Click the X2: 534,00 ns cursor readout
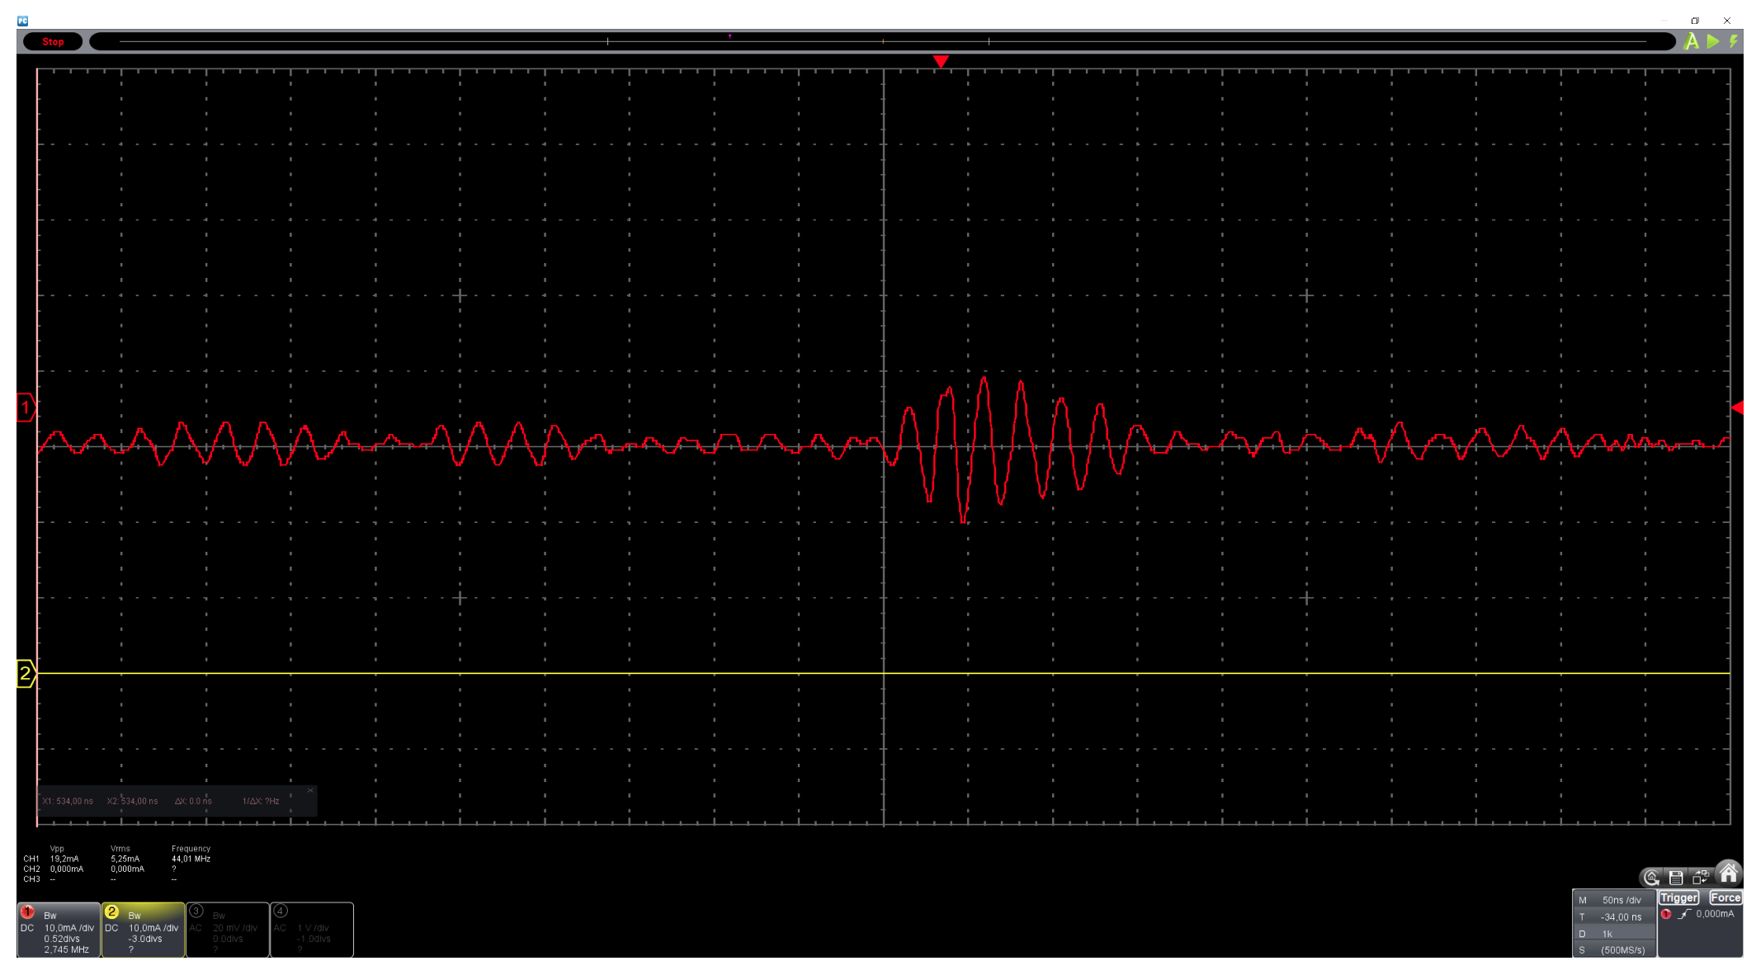This screenshot has height=975, width=1756. tap(132, 801)
